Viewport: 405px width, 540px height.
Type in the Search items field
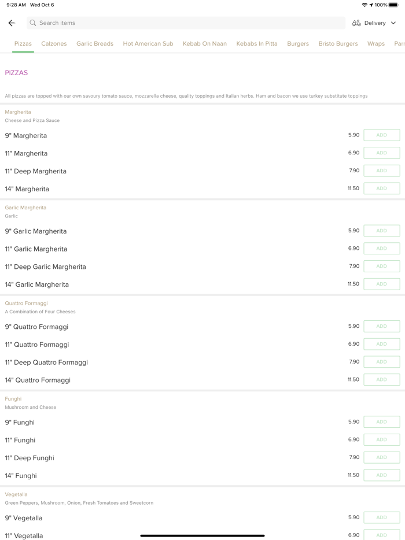click(x=185, y=23)
